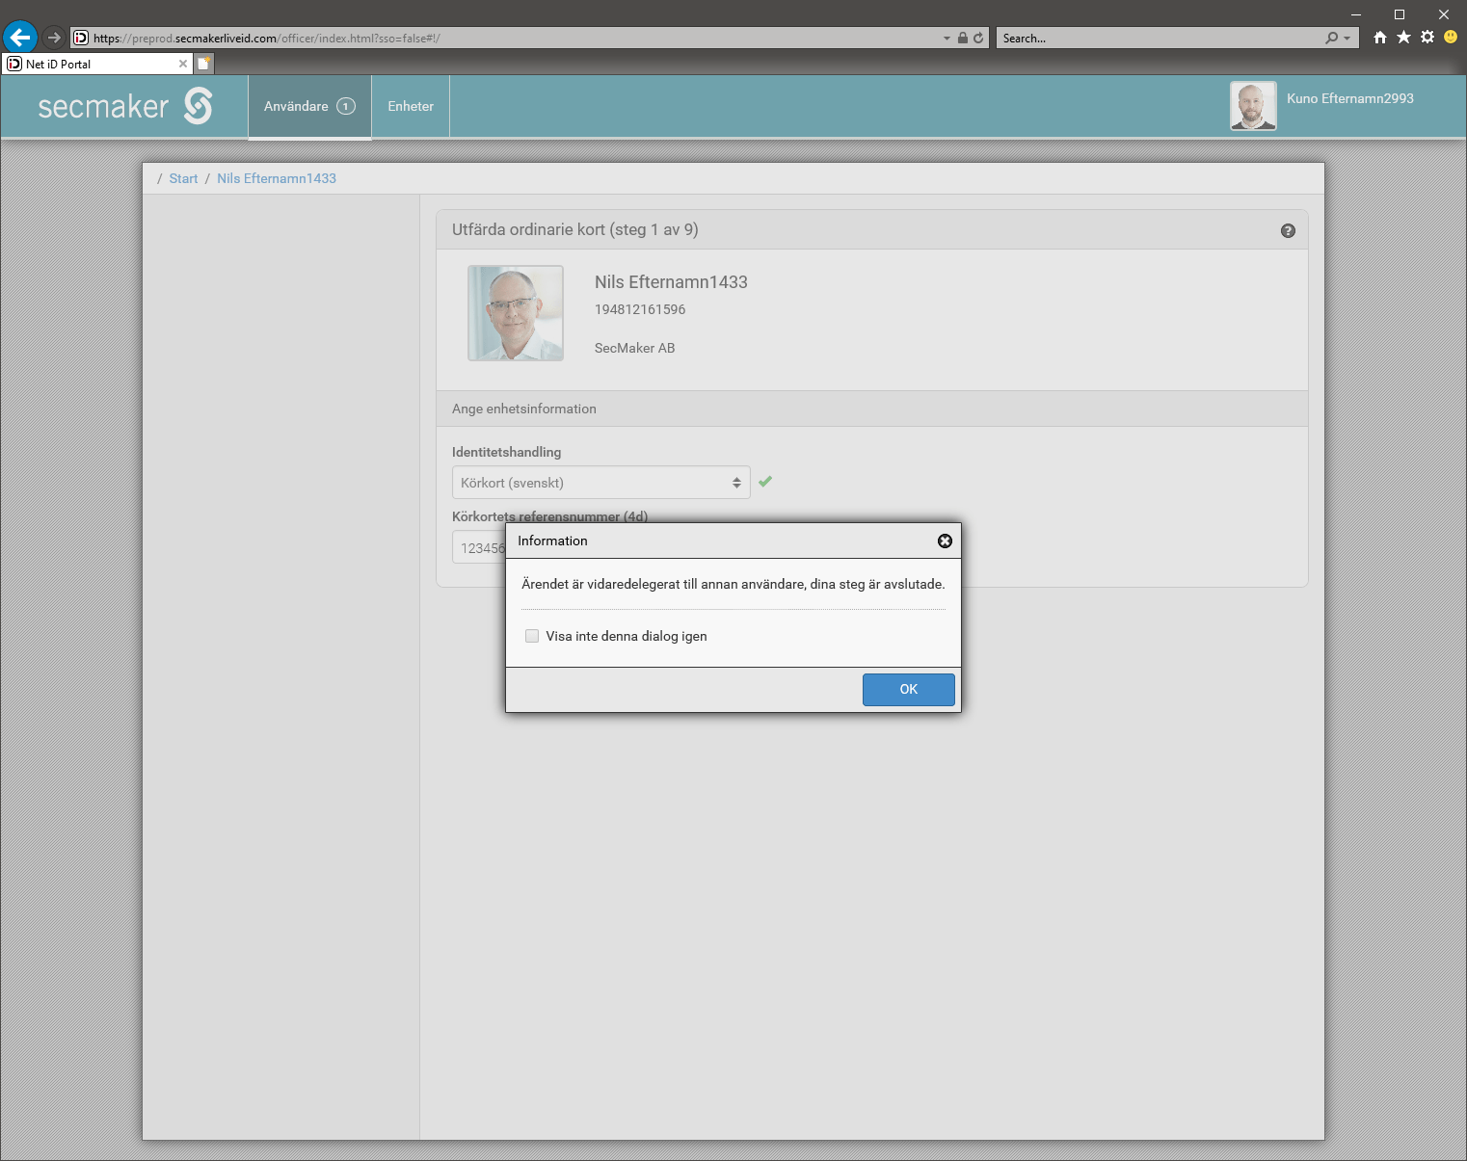
Task: Click the browser forward arrow button
Action: point(54,38)
